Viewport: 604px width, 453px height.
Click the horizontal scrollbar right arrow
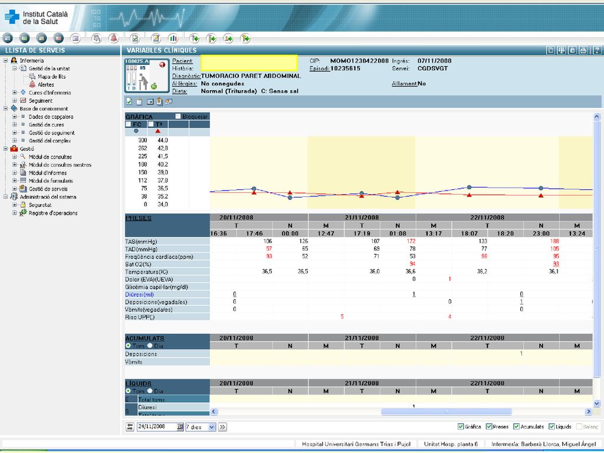tap(588, 411)
